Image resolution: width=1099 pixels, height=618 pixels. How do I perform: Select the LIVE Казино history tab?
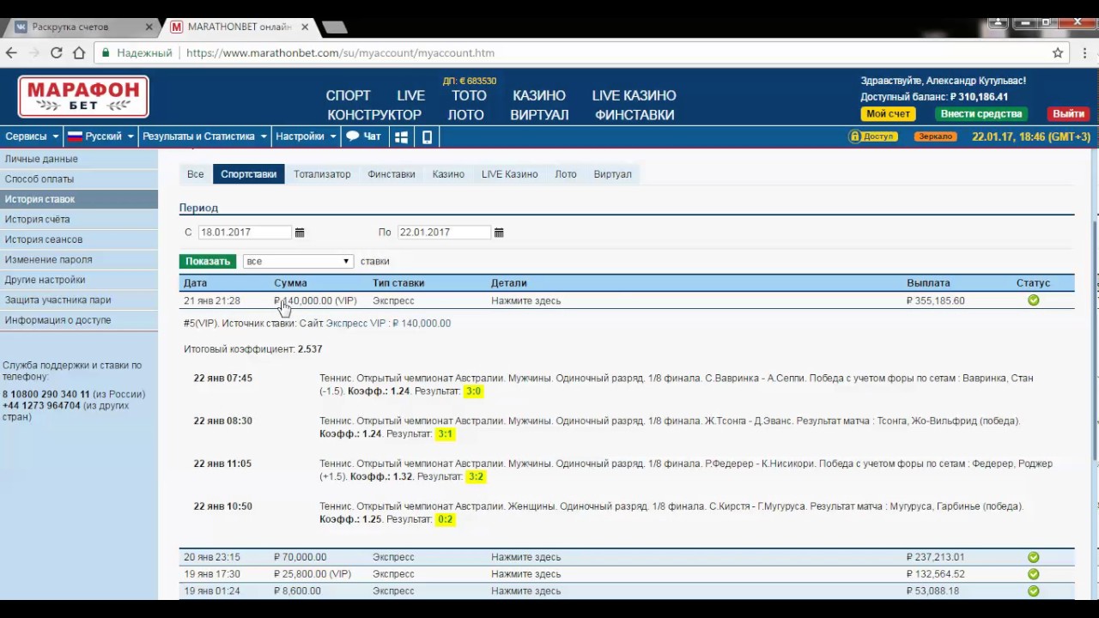tap(510, 174)
